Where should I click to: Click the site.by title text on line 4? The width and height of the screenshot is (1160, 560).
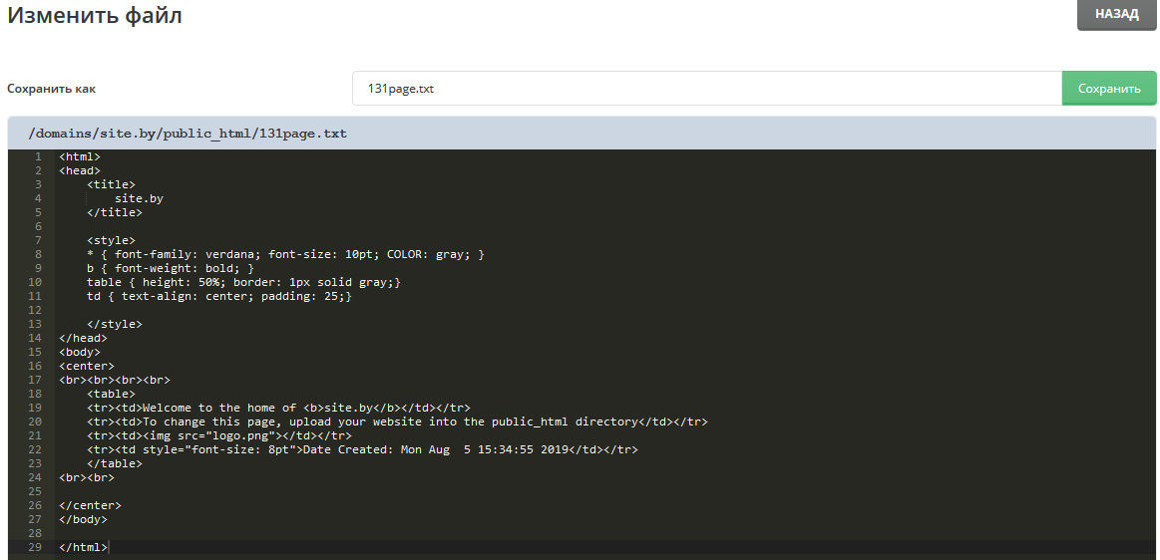point(139,198)
